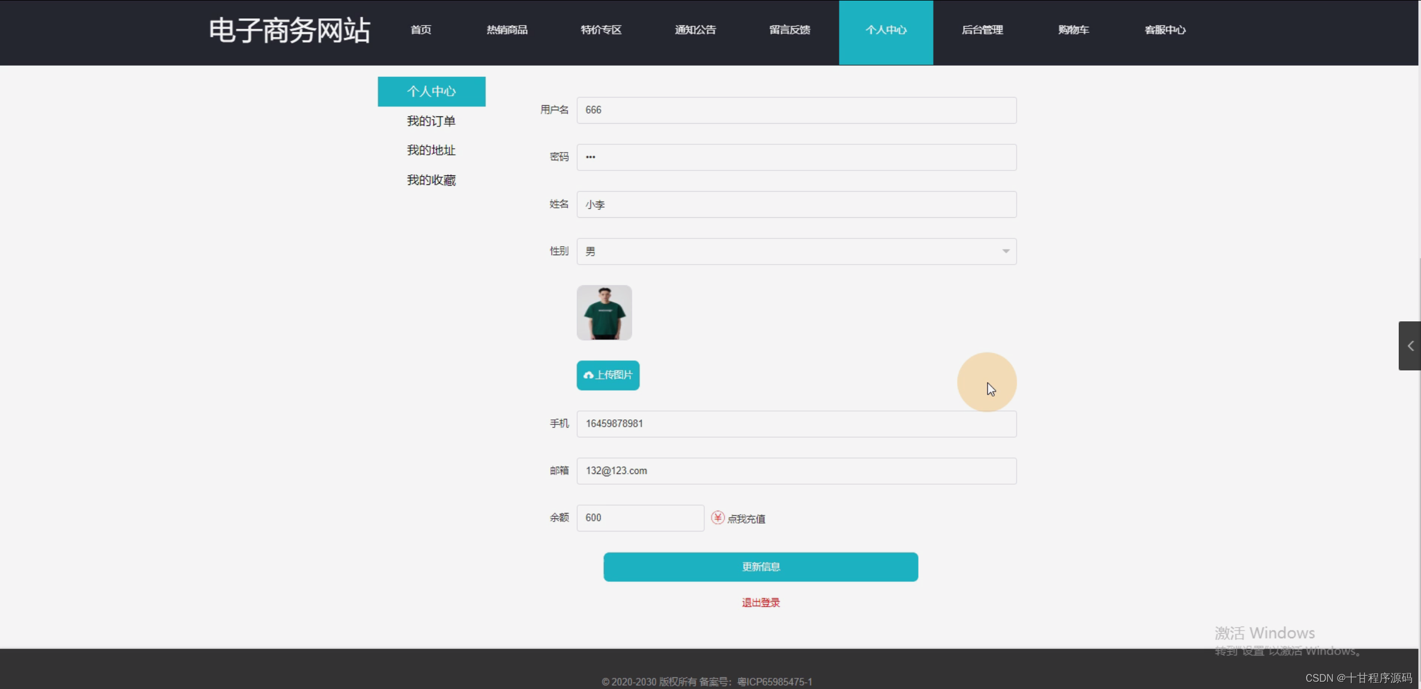
Task: Click the 更新信息 update button
Action: (x=760, y=567)
